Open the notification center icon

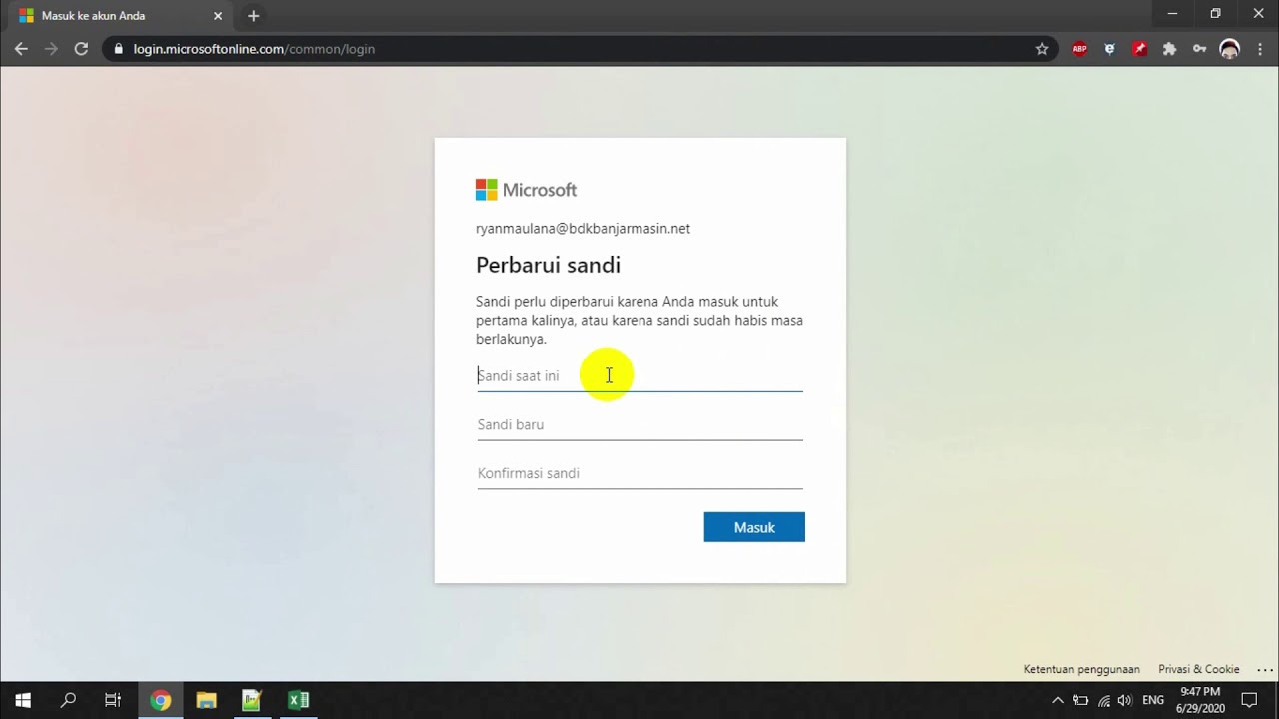1249,700
